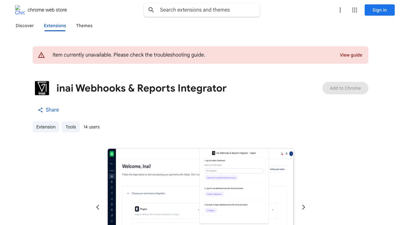Select the Extensions tab

point(55,26)
